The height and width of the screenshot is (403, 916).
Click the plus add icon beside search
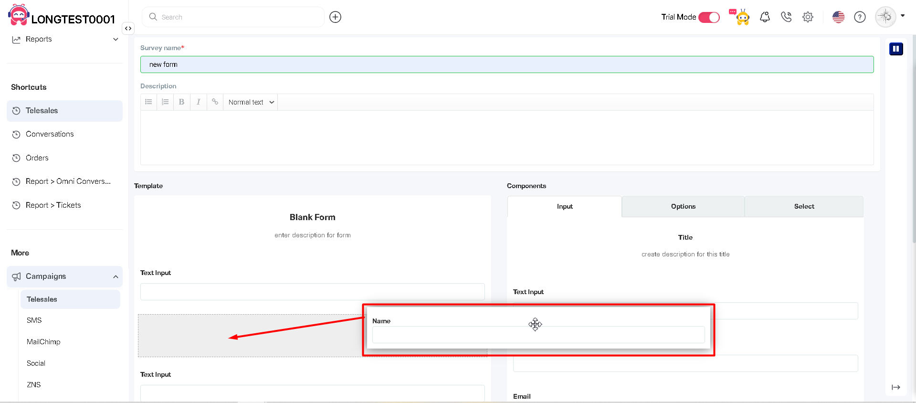pos(335,17)
